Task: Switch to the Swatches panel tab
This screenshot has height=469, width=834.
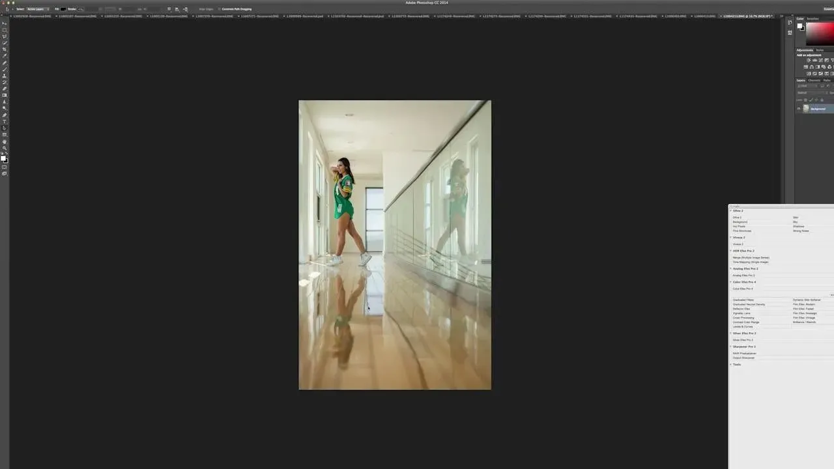Action: click(x=812, y=19)
